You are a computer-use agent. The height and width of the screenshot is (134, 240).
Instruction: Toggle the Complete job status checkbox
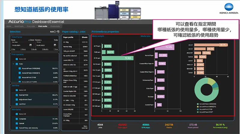(x=17, y=119)
